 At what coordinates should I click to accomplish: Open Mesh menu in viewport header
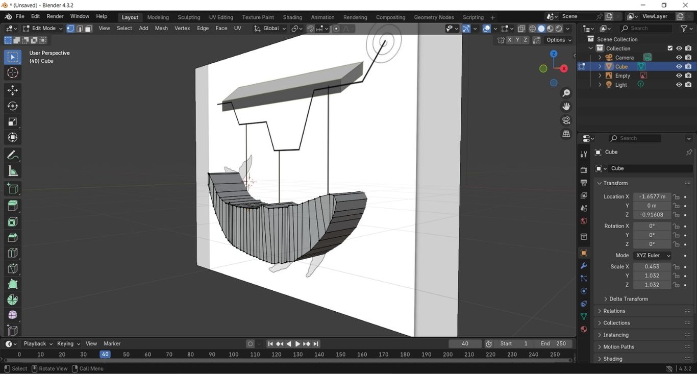161,29
